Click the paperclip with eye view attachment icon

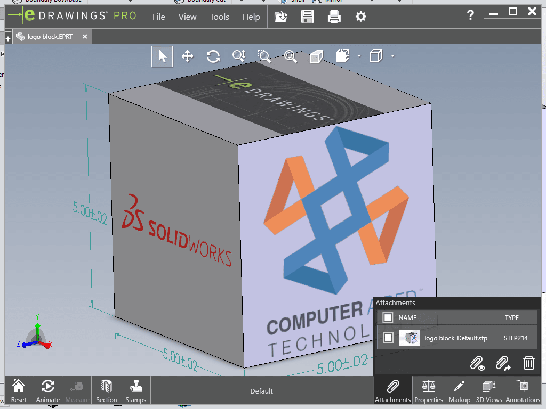[477, 363]
